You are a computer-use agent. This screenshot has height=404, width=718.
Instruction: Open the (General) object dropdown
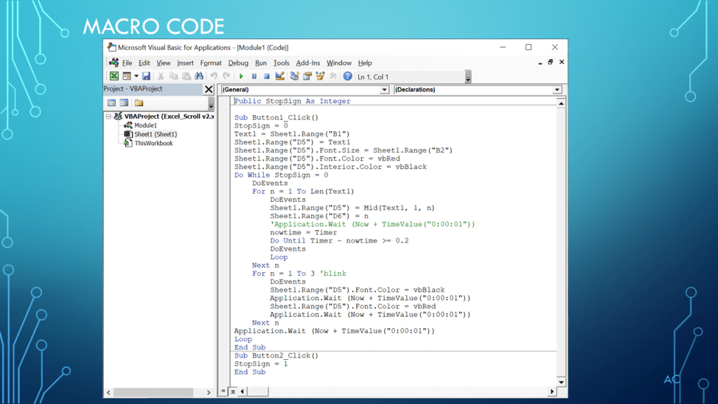(x=384, y=90)
